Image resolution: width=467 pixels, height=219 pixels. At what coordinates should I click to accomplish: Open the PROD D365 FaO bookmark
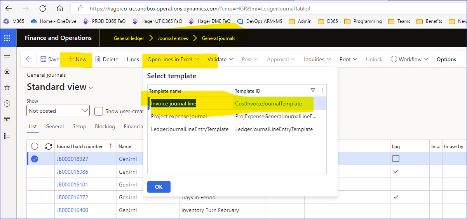coord(105,21)
